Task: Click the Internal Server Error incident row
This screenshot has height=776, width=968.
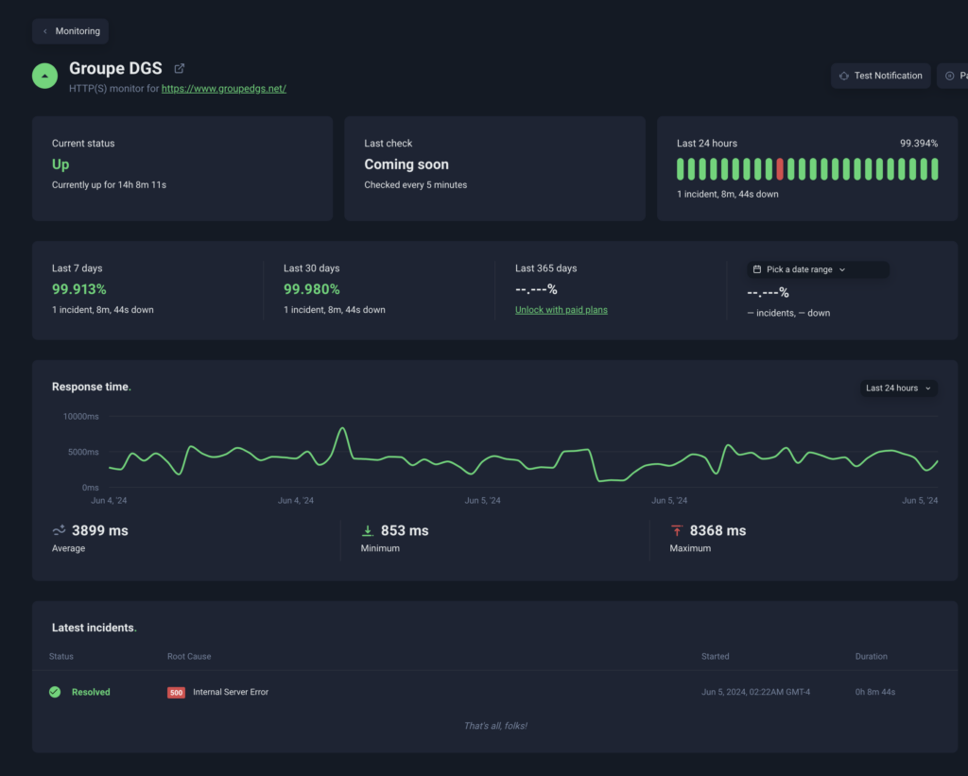Action: click(x=231, y=692)
